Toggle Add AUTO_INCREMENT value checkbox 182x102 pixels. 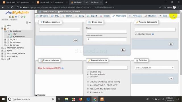tap(88, 89)
